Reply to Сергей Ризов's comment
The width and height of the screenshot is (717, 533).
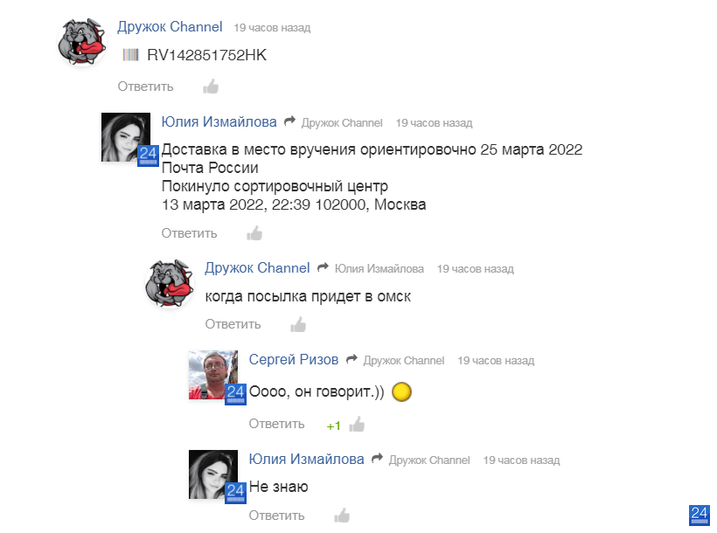click(276, 424)
